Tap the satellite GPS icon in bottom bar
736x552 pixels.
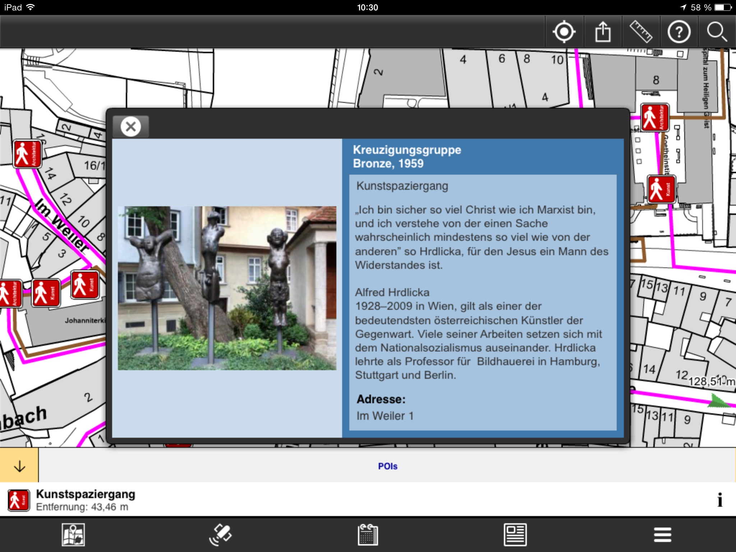pyautogui.click(x=220, y=534)
